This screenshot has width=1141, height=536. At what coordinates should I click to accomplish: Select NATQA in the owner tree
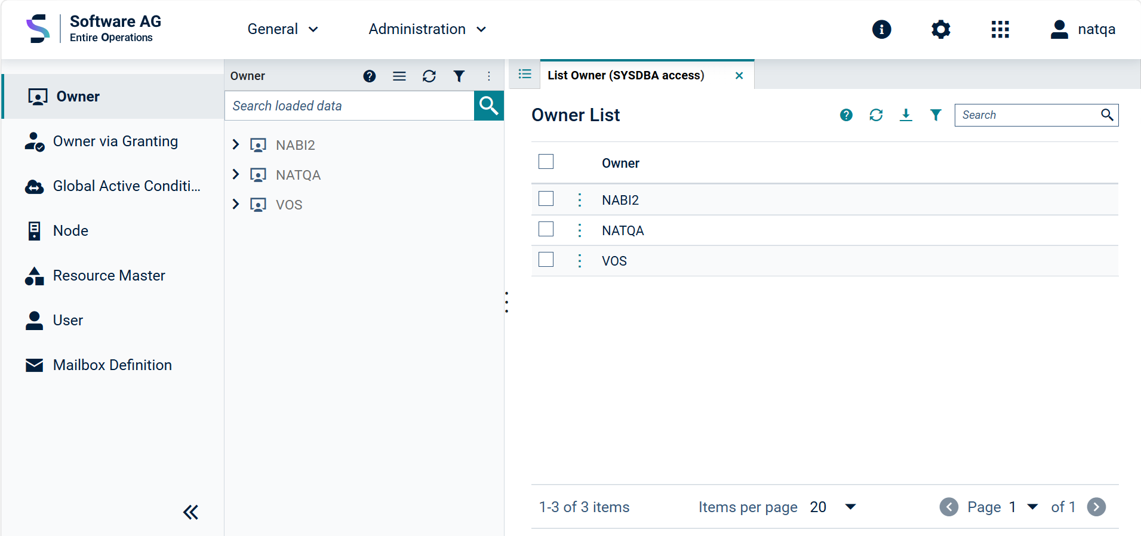click(x=298, y=175)
